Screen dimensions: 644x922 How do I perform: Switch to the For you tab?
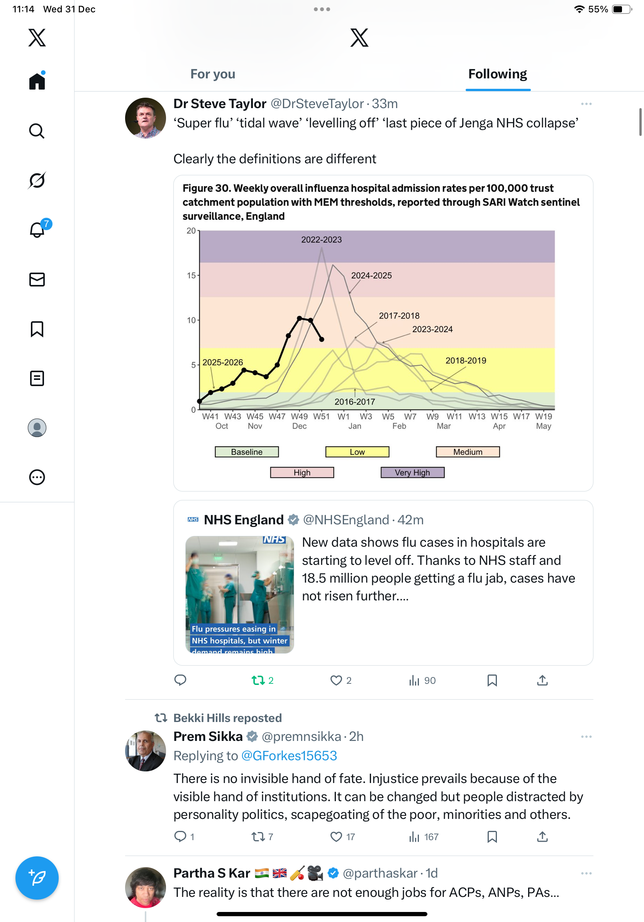(x=212, y=74)
